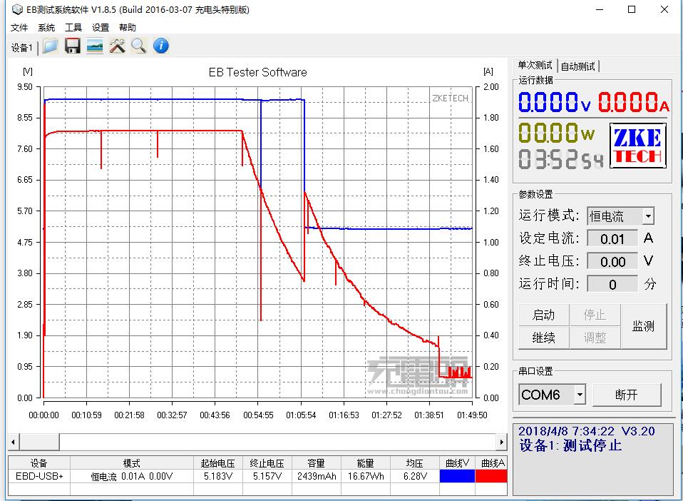
Task: Open a file using the folder toolbar icon
Action: click(50, 45)
